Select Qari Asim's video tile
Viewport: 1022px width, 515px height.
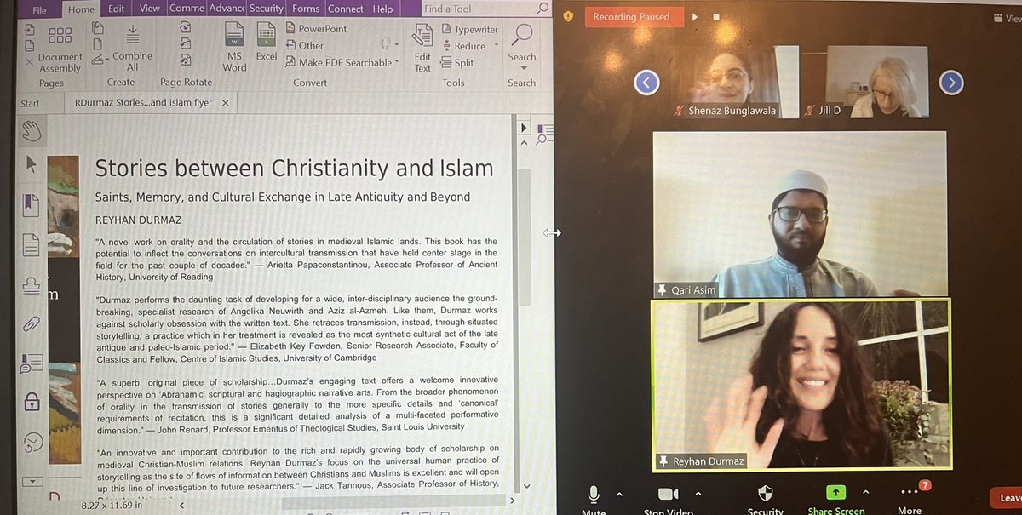click(799, 213)
